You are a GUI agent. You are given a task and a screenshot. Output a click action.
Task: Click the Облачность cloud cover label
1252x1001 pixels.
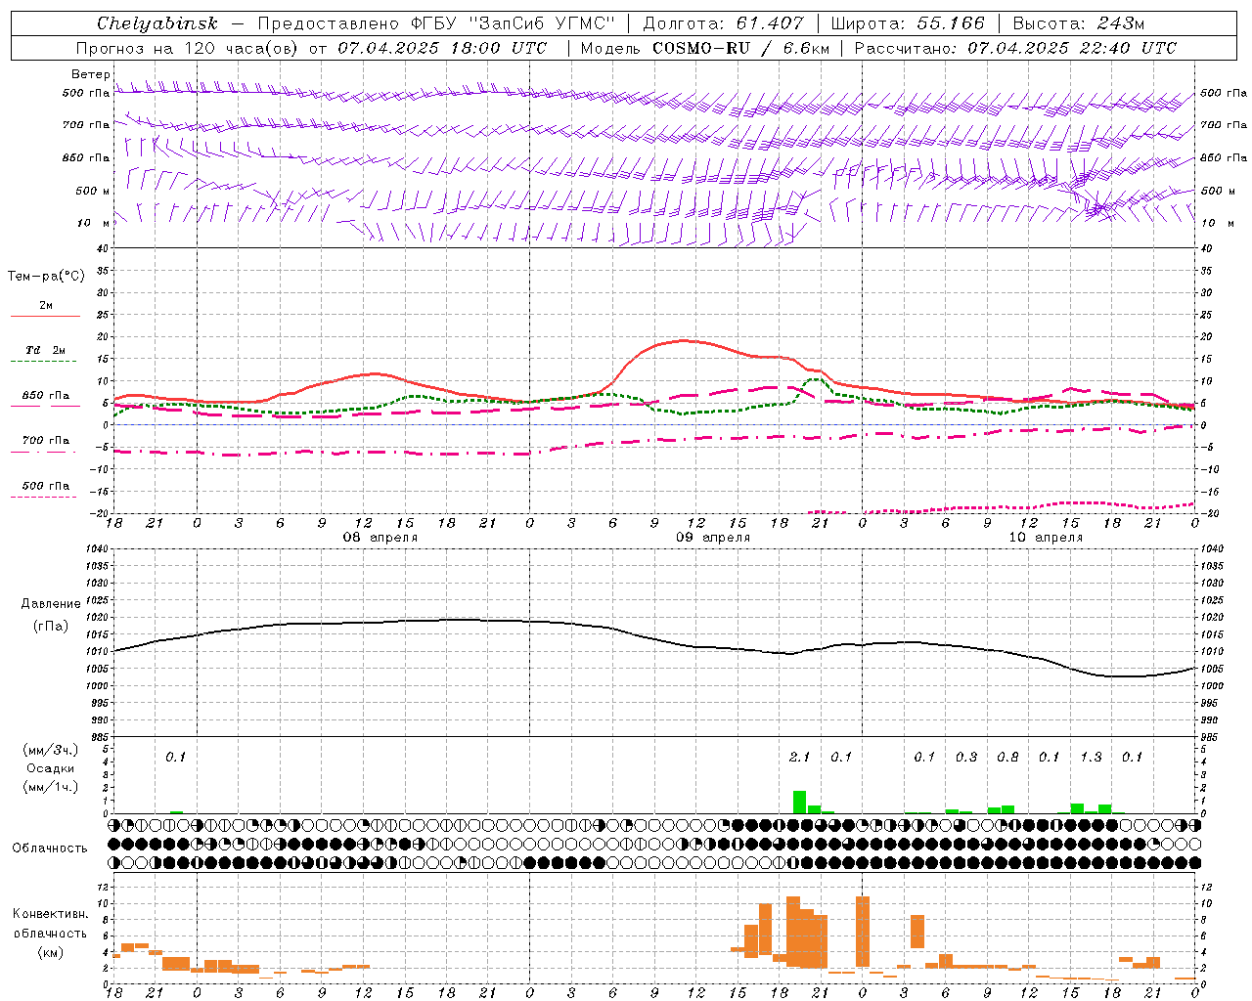point(50,848)
